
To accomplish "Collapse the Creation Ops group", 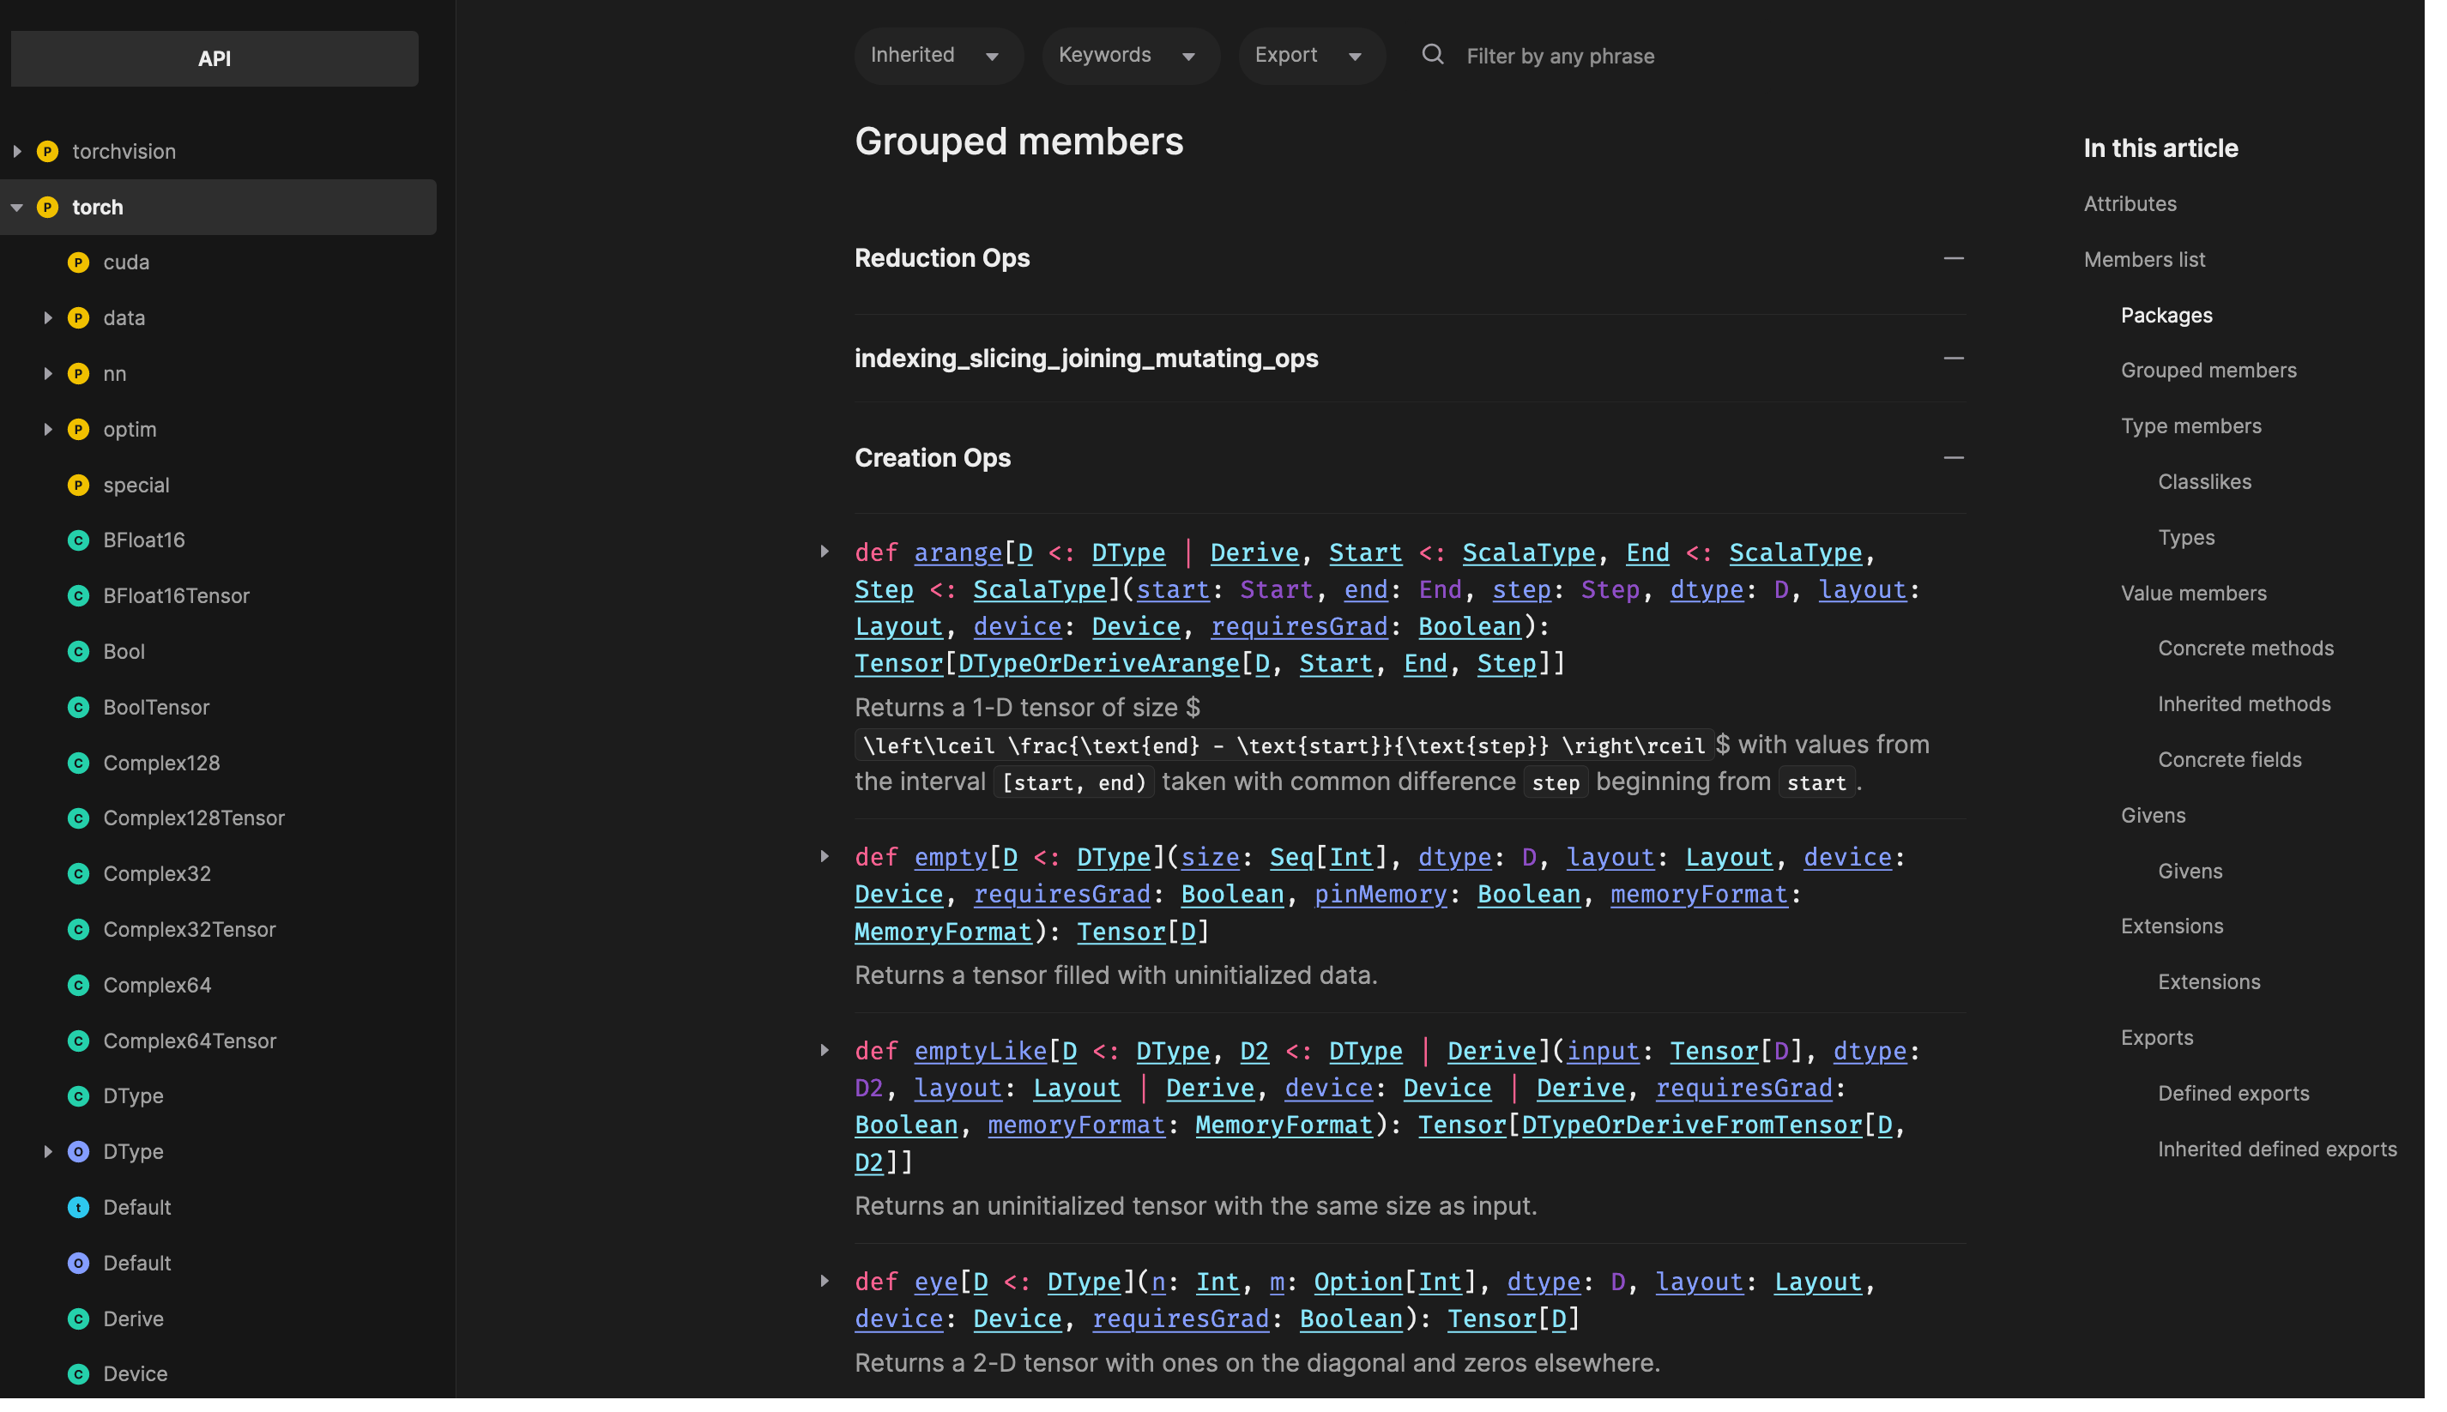I will coord(1954,458).
